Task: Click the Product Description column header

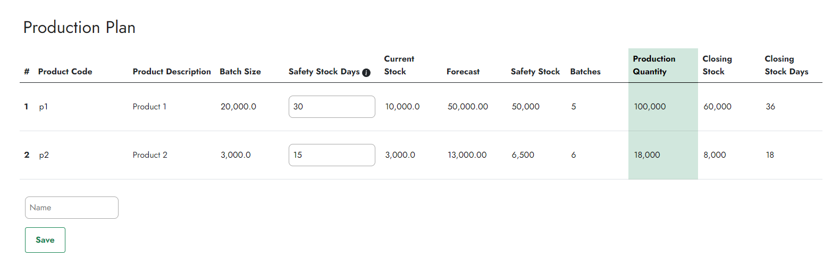Action: pos(172,72)
